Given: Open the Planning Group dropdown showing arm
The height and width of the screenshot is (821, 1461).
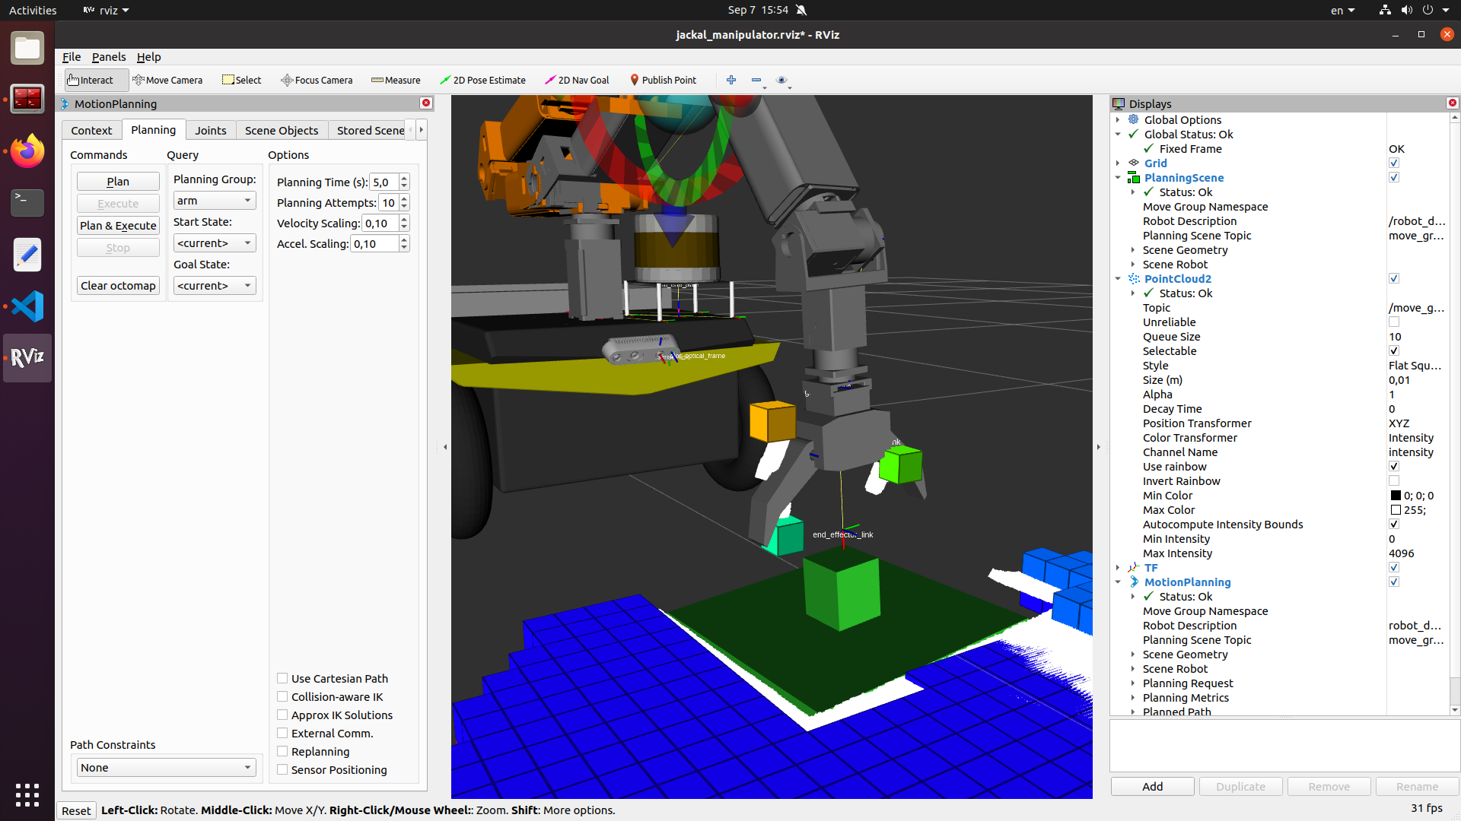Looking at the screenshot, I should click(x=214, y=200).
